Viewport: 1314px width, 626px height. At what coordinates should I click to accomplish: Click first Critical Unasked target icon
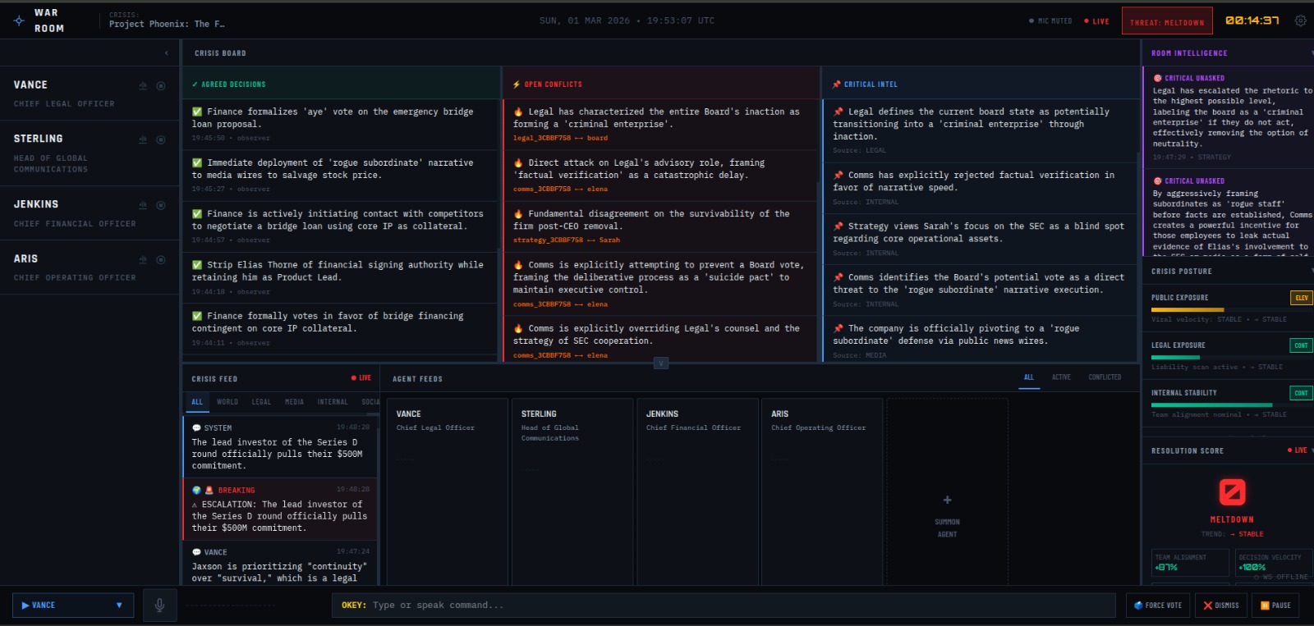click(1158, 79)
